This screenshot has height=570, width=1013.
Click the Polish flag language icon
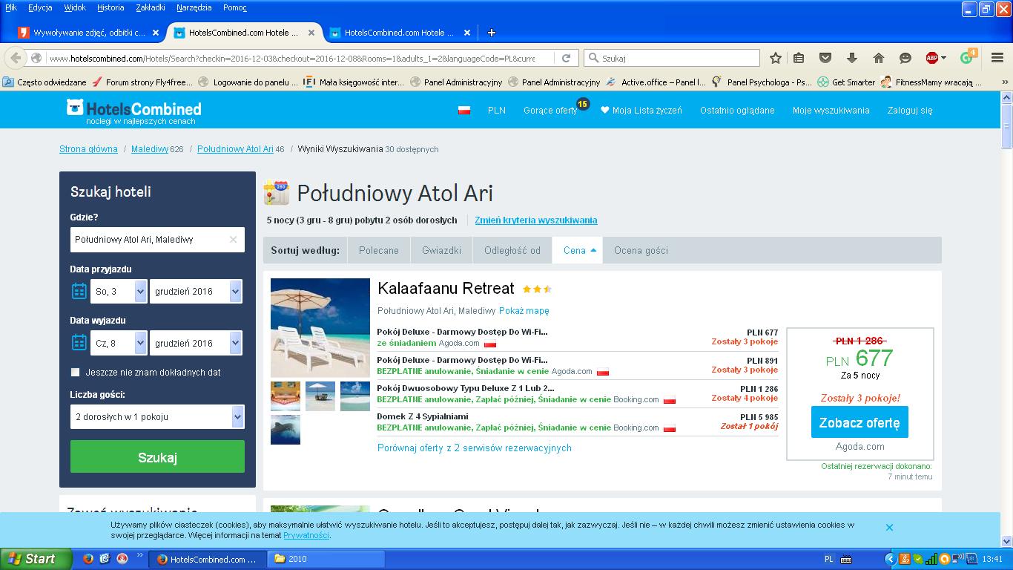tap(464, 110)
